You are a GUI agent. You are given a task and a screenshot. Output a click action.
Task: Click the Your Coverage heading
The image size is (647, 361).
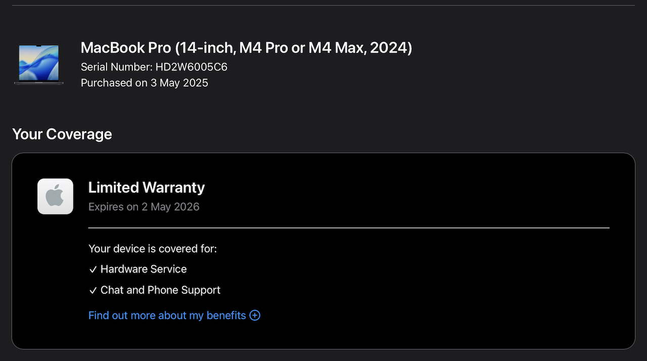tap(62, 134)
